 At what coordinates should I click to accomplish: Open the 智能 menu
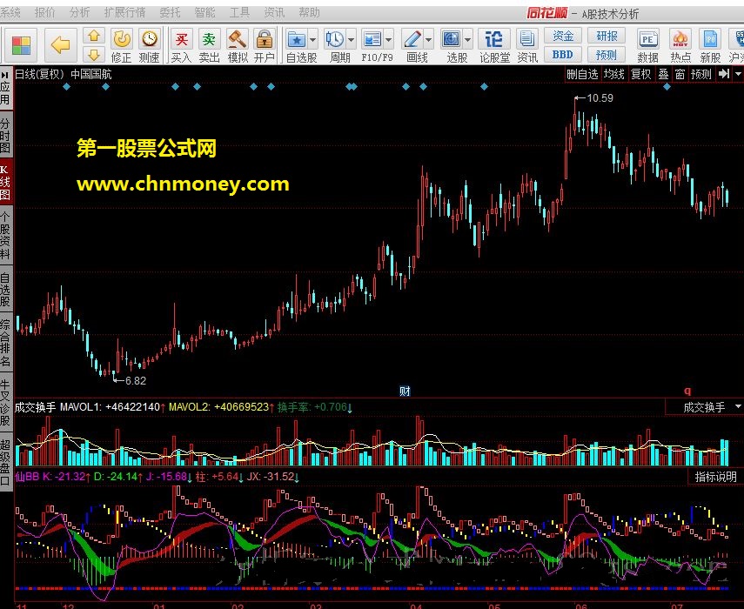pos(204,13)
